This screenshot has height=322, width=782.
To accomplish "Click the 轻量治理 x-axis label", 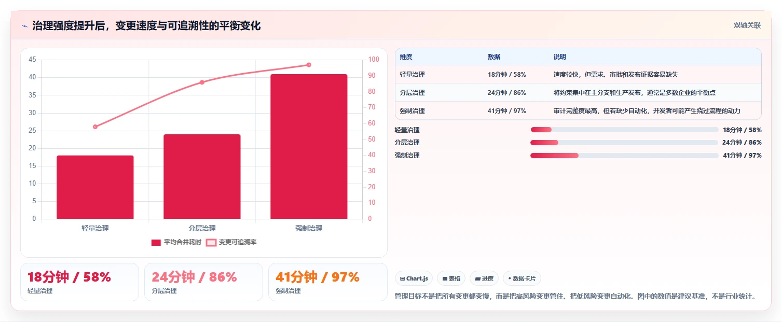I will (x=95, y=228).
